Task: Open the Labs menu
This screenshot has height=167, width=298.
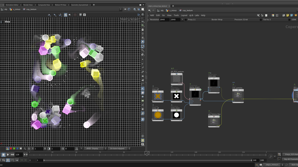Action: tap(197, 15)
